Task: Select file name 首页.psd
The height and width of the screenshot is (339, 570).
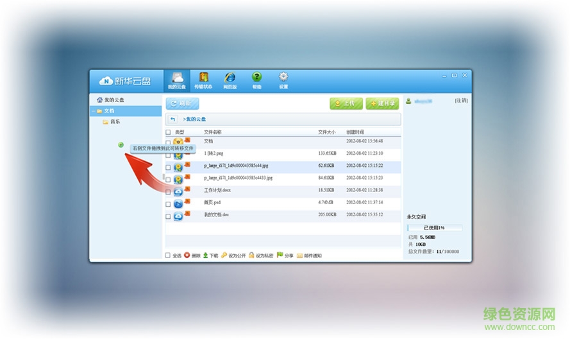Action: click(x=212, y=202)
